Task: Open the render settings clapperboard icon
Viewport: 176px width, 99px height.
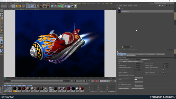Action: [48, 6]
